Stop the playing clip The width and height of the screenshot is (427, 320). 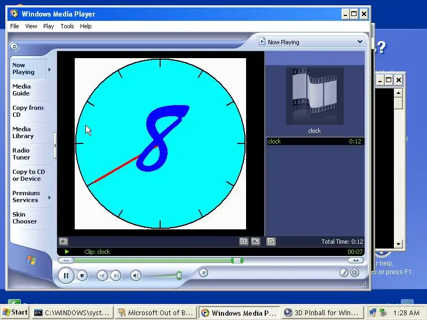(x=82, y=276)
